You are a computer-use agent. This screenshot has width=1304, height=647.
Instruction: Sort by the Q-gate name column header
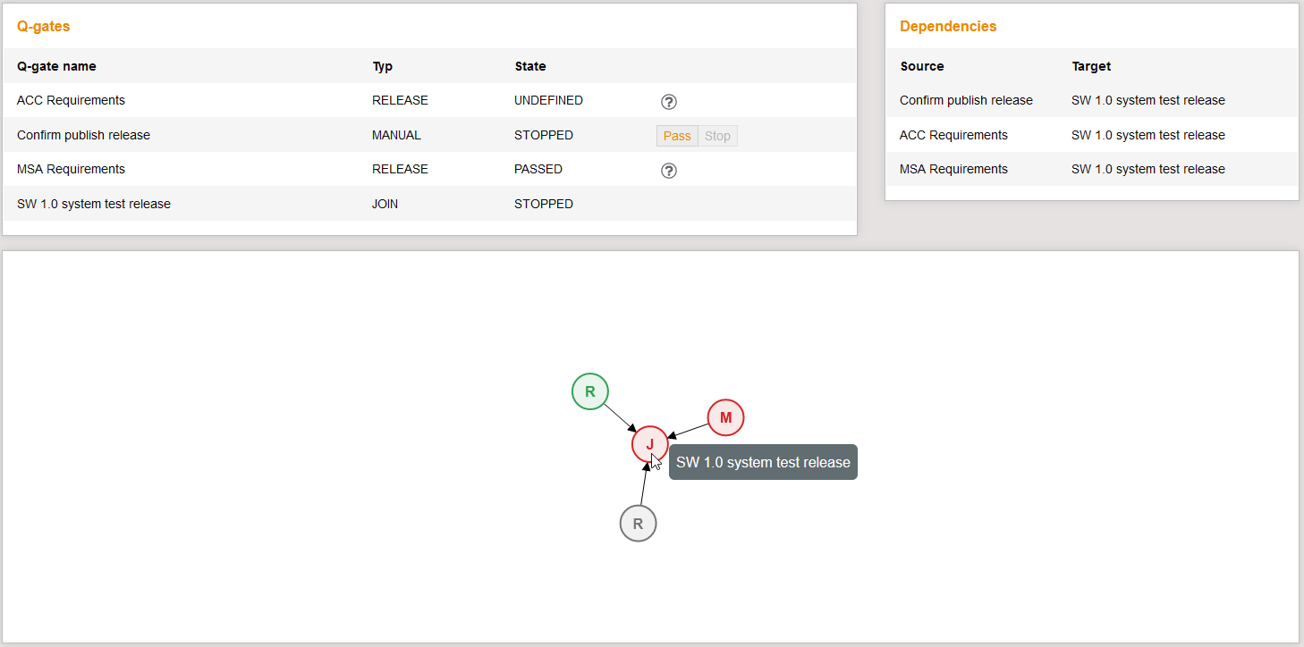[x=56, y=66]
